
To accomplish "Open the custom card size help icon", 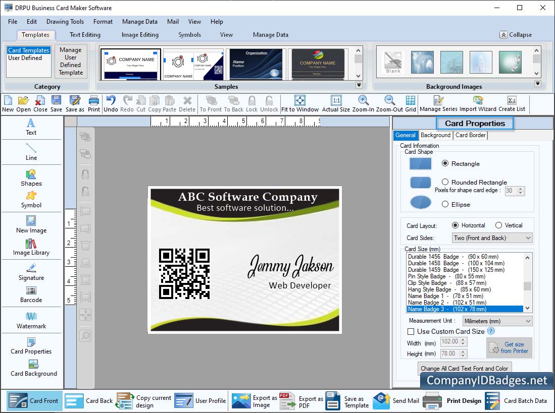I will tap(490, 331).
